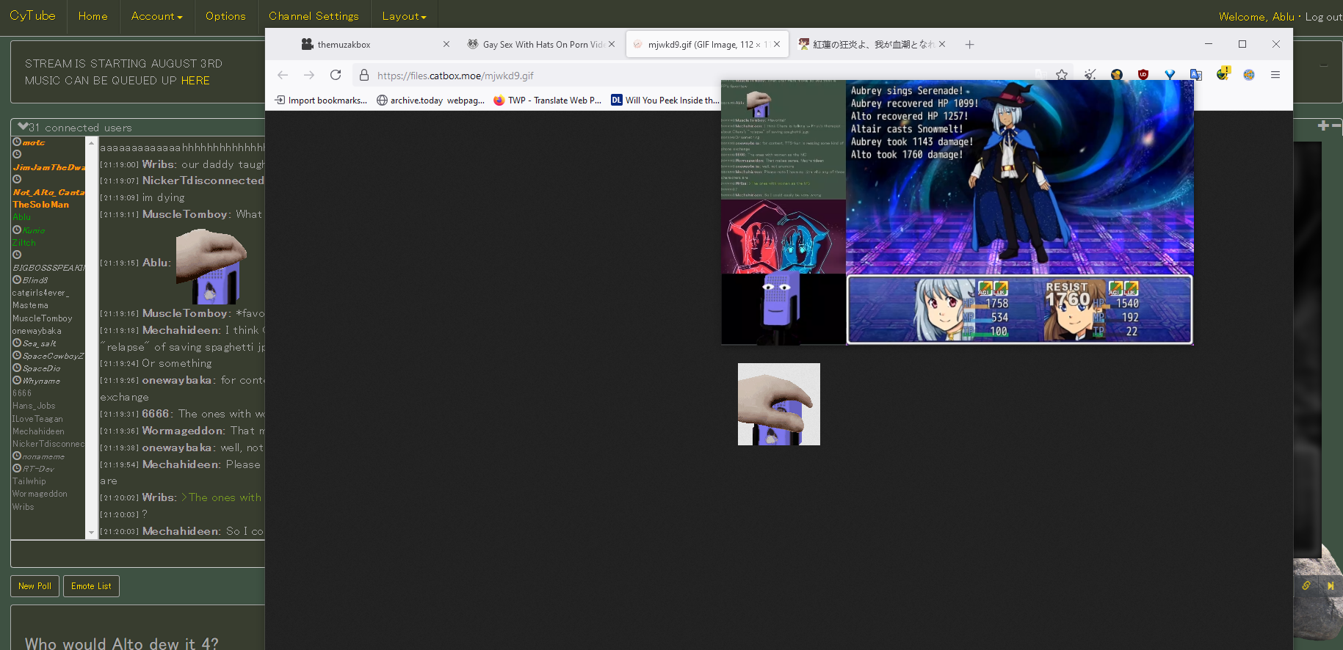This screenshot has height=650, width=1343.
Task: Bookmark this page with the star icon
Action: (1062, 75)
